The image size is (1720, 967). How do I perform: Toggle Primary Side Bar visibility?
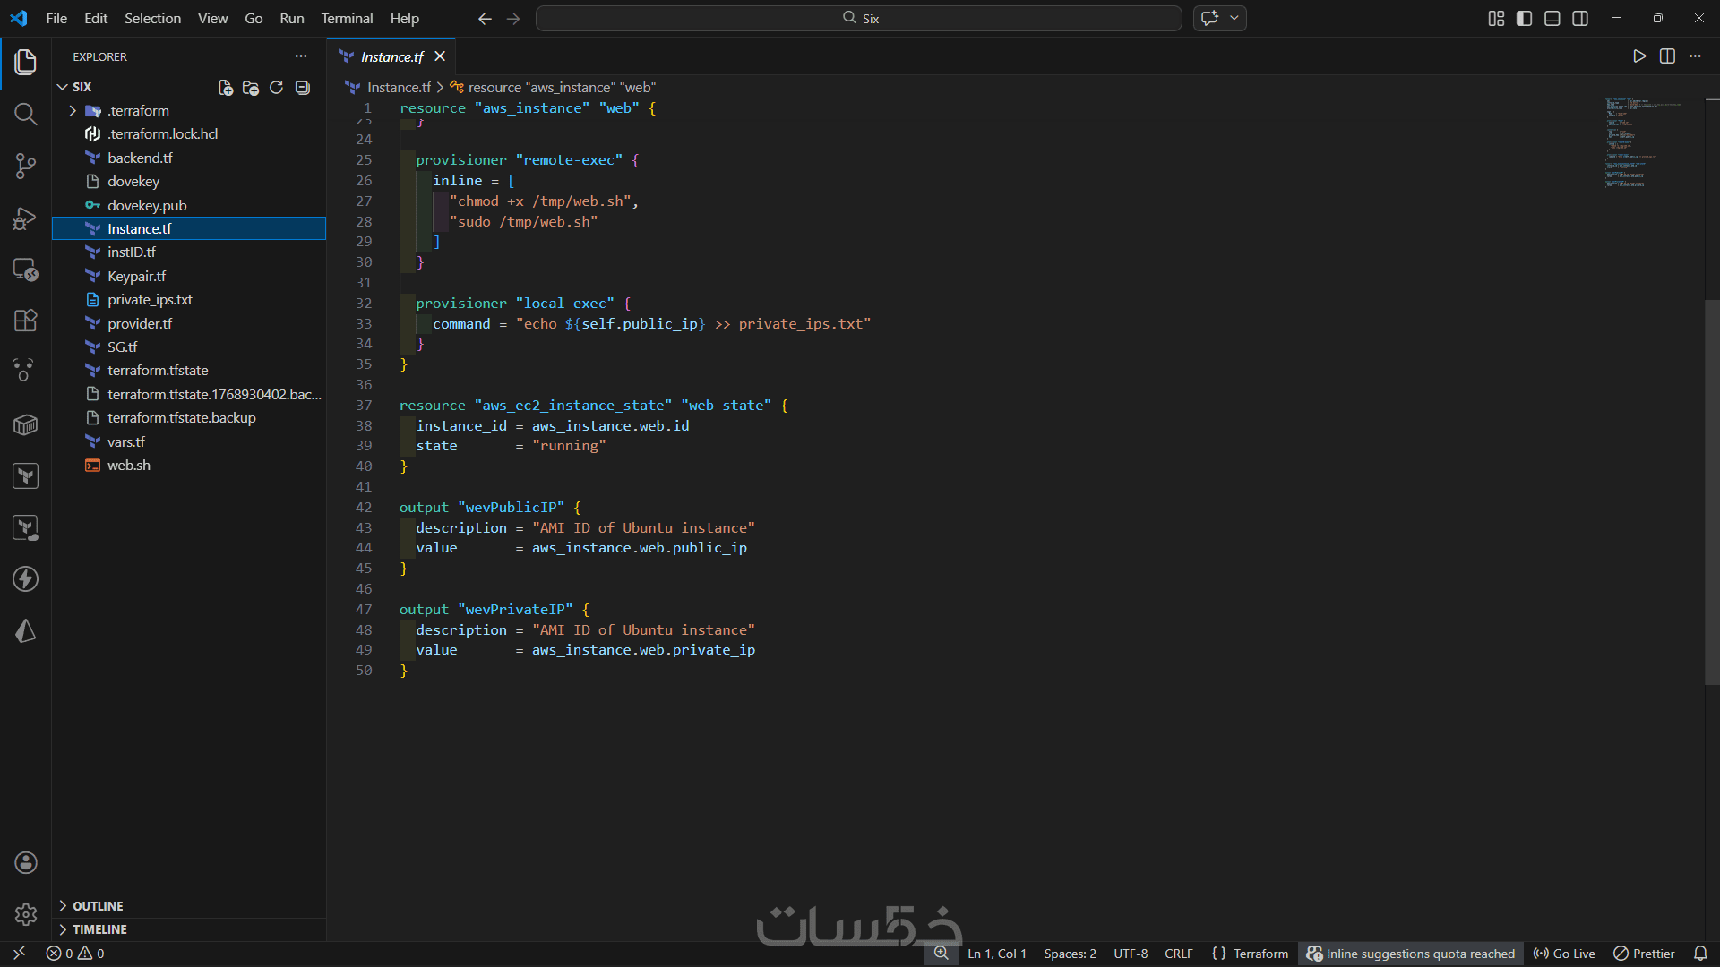1524,18
